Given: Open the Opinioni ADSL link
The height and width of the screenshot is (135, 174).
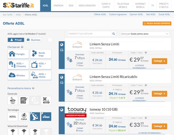Looking at the screenshot, I should 136,15.
